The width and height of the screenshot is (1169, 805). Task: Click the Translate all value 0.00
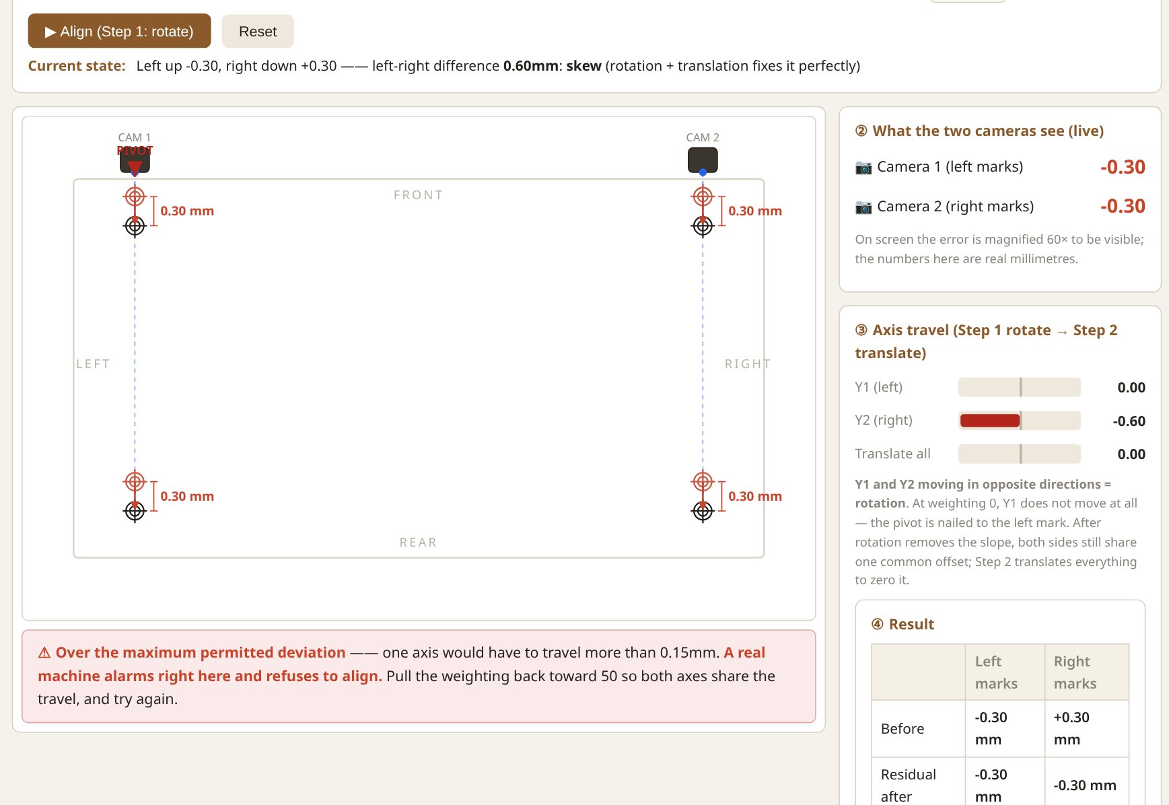pyautogui.click(x=1131, y=454)
